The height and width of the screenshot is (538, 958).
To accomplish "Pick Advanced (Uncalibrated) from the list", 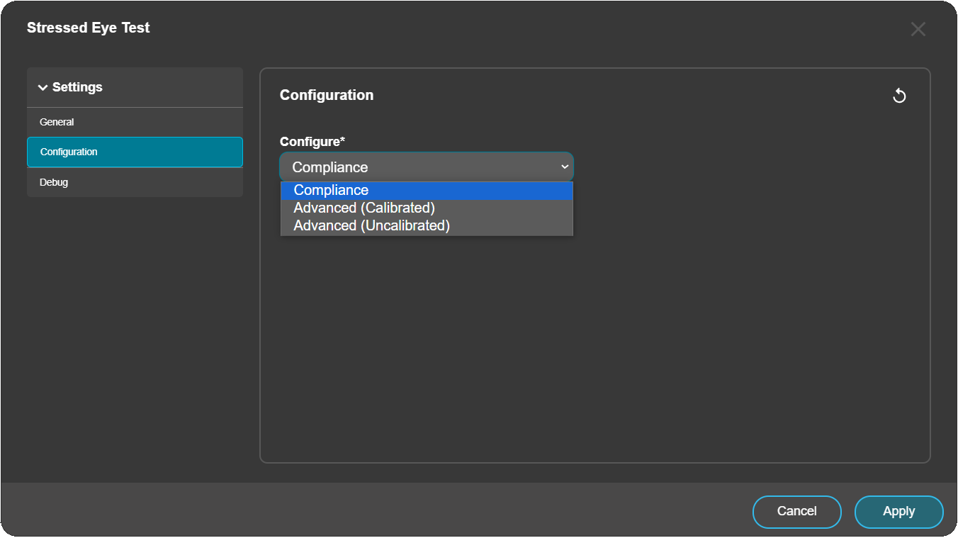I will tap(371, 225).
